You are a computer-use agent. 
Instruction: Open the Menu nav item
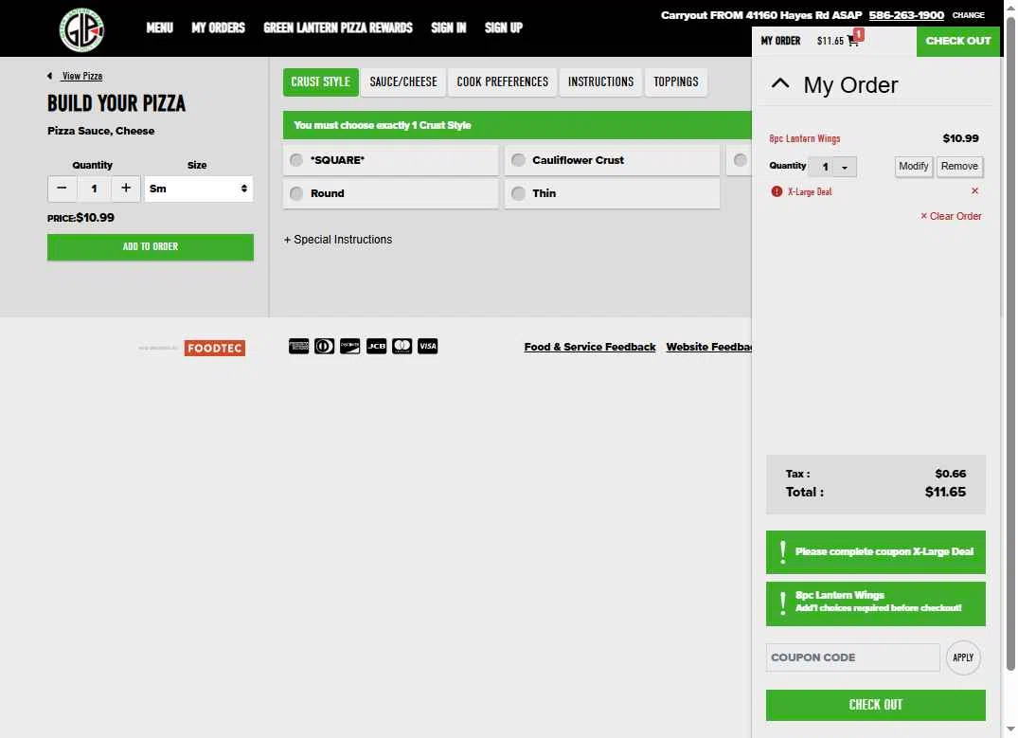click(160, 27)
